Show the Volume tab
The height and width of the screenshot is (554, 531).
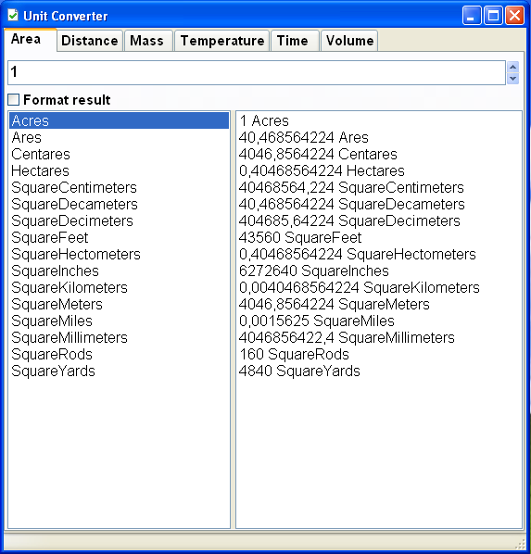349,41
